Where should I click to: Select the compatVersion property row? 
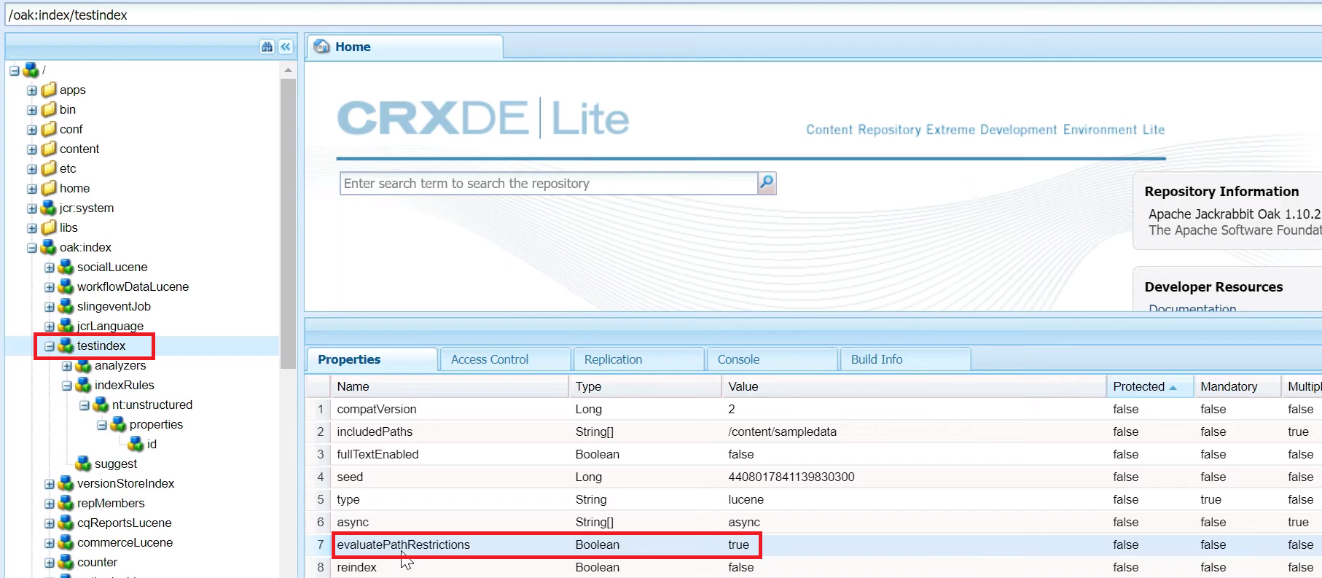click(813, 409)
